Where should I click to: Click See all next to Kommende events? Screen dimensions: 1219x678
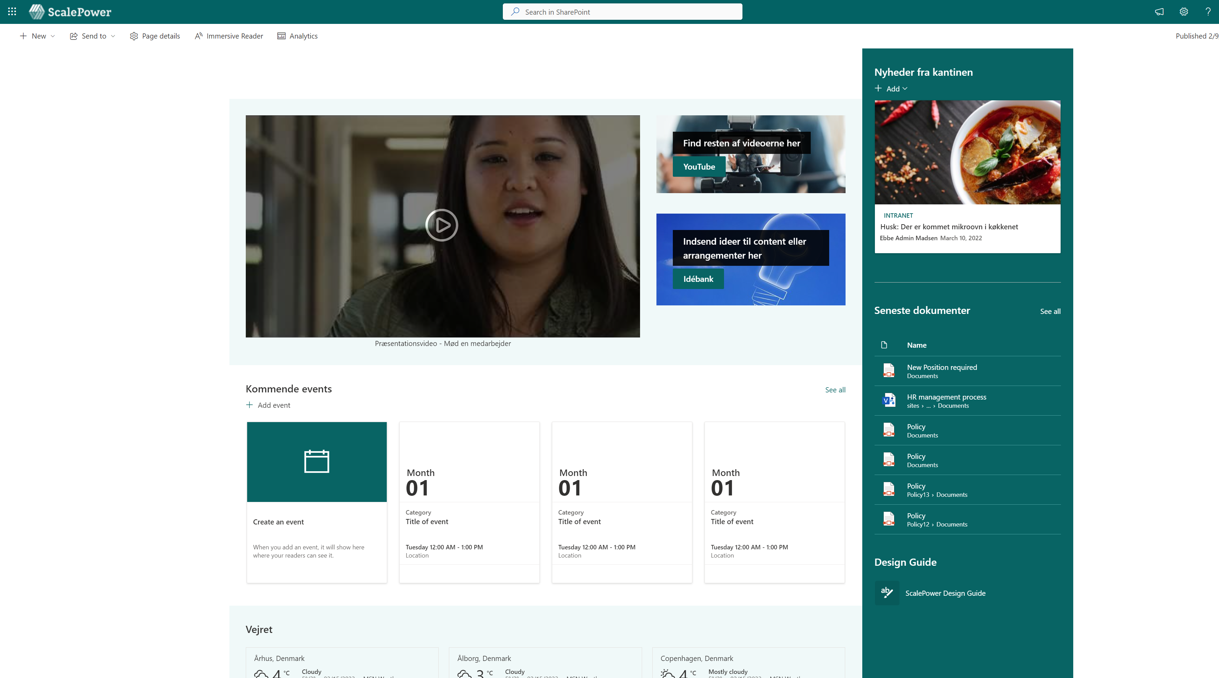(835, 389)
